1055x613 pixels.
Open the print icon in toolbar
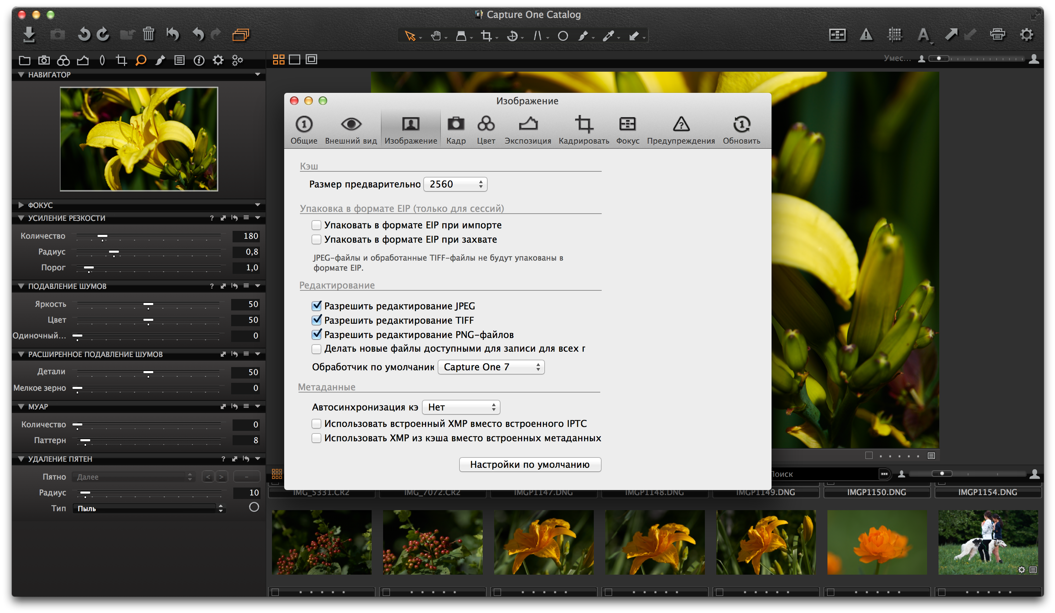pyautogui.click(x=997, y=35)
